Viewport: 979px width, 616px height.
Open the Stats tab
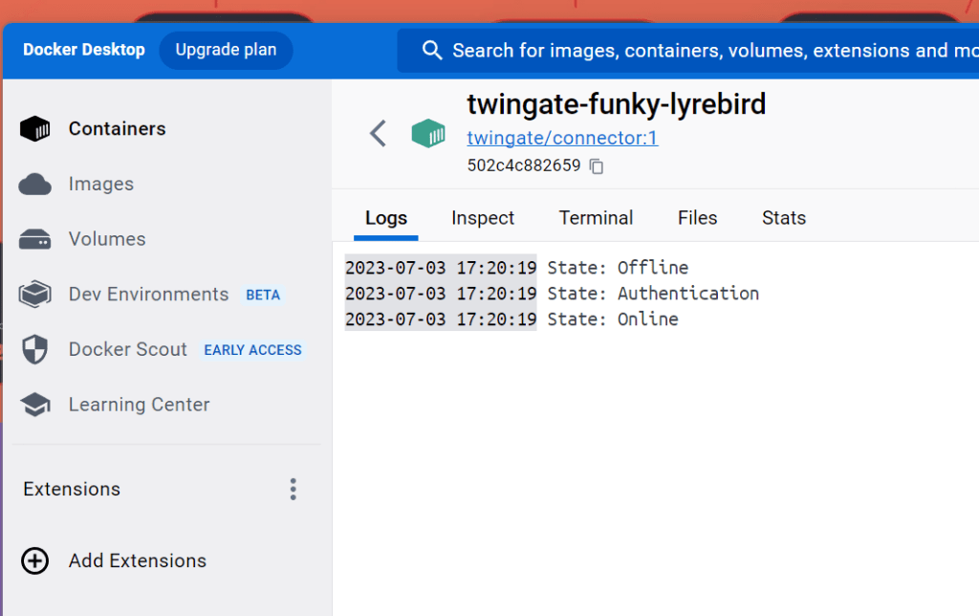(x=784, y=218)
